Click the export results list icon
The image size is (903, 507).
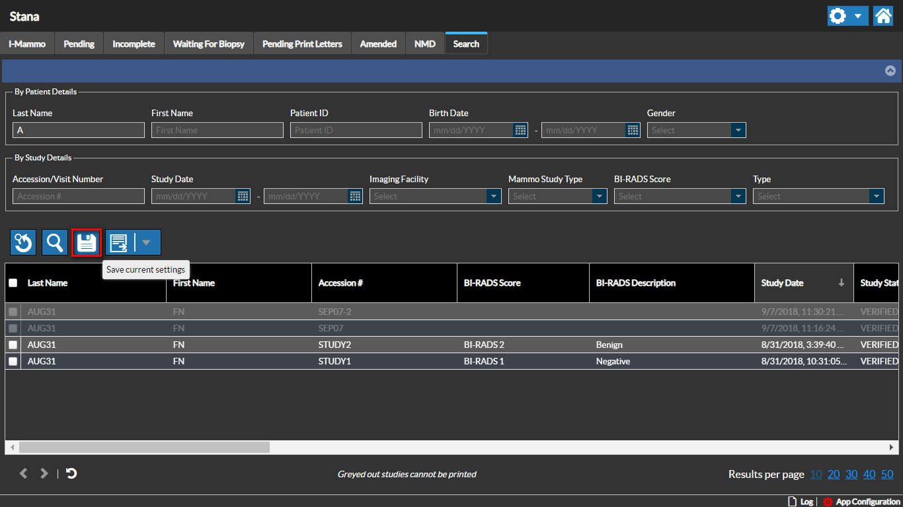point(120,243)
